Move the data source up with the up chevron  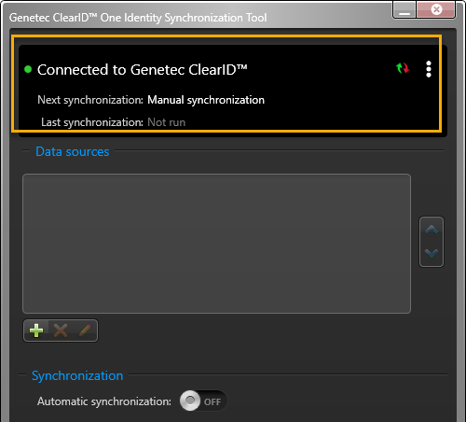pos(432,230)
